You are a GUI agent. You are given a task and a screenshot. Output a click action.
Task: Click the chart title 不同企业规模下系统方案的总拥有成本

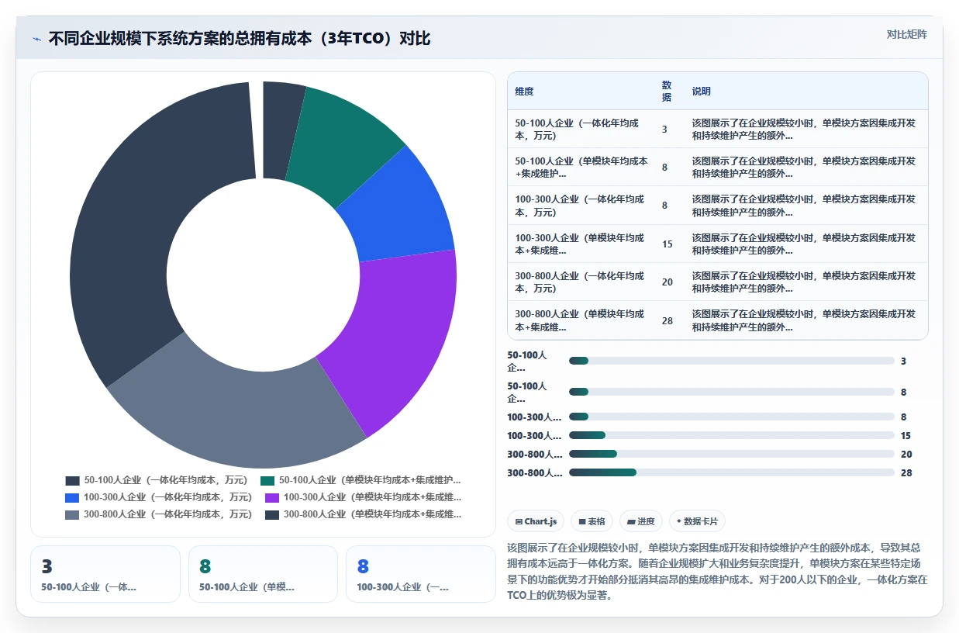coord(240,39)
